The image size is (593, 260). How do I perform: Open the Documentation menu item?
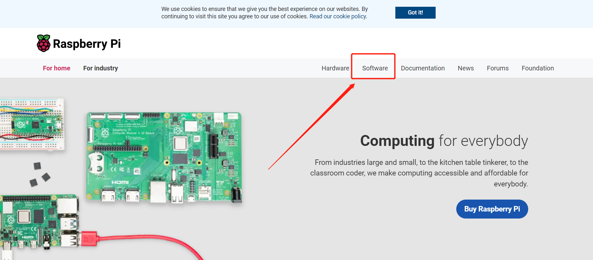pyautogui.click(x=423, y=68)
